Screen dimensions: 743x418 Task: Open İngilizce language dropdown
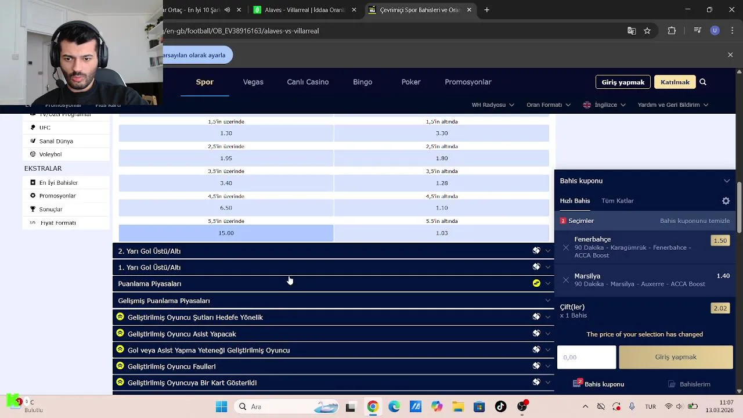[x=604, y=105]
